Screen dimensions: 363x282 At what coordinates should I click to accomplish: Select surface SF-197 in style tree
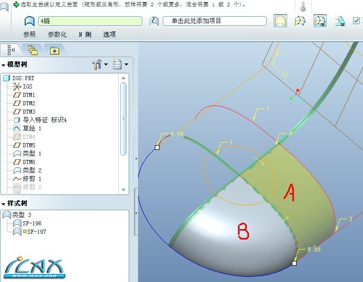(30, 232)
